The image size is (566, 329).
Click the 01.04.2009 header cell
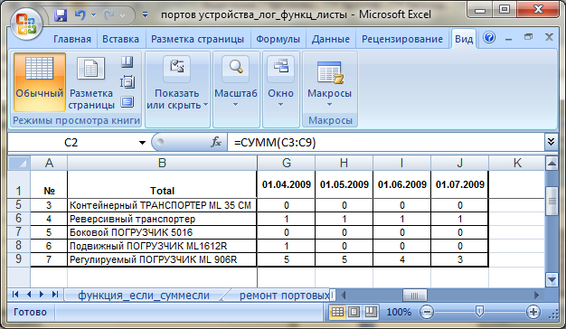[x=287, y=184]
